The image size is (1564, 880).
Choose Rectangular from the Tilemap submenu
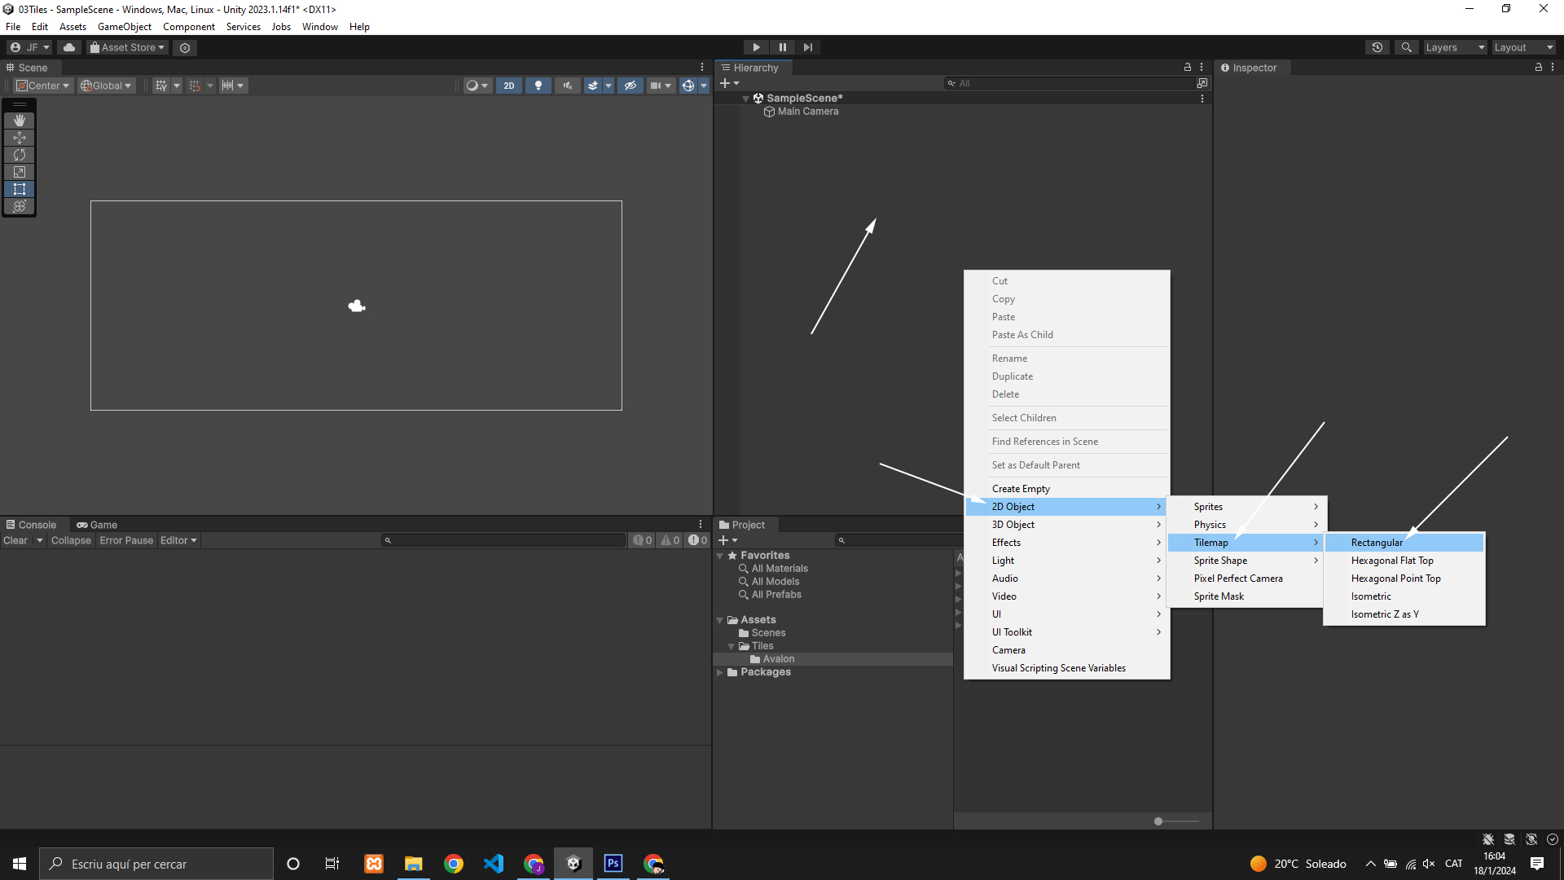point(1377,543)
